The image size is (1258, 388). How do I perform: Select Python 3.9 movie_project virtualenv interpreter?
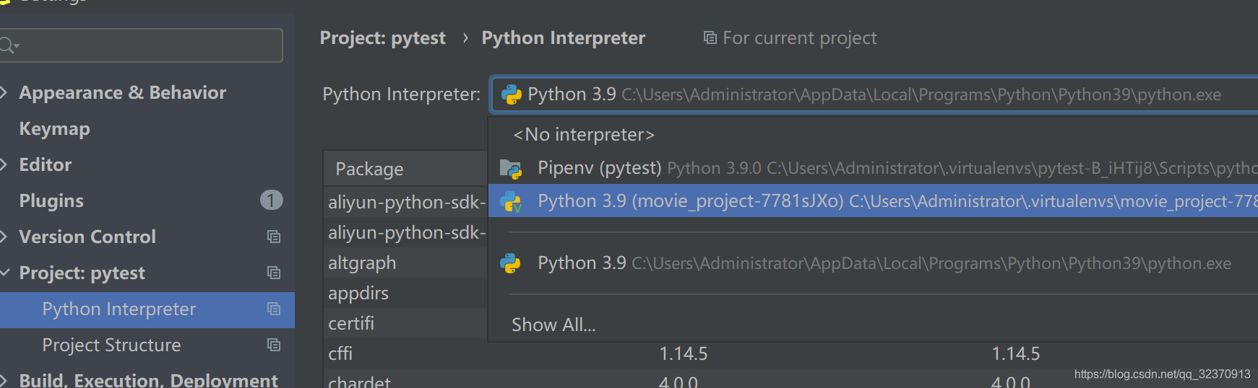click(873, 200)
